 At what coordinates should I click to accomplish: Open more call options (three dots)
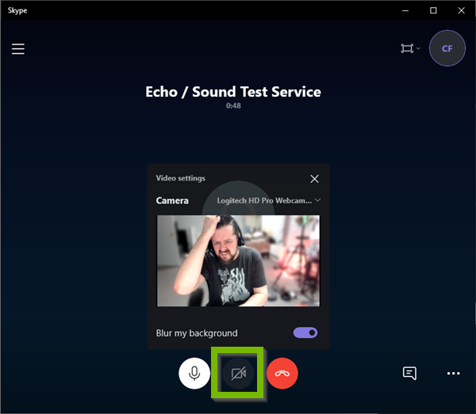click(453, 374)
